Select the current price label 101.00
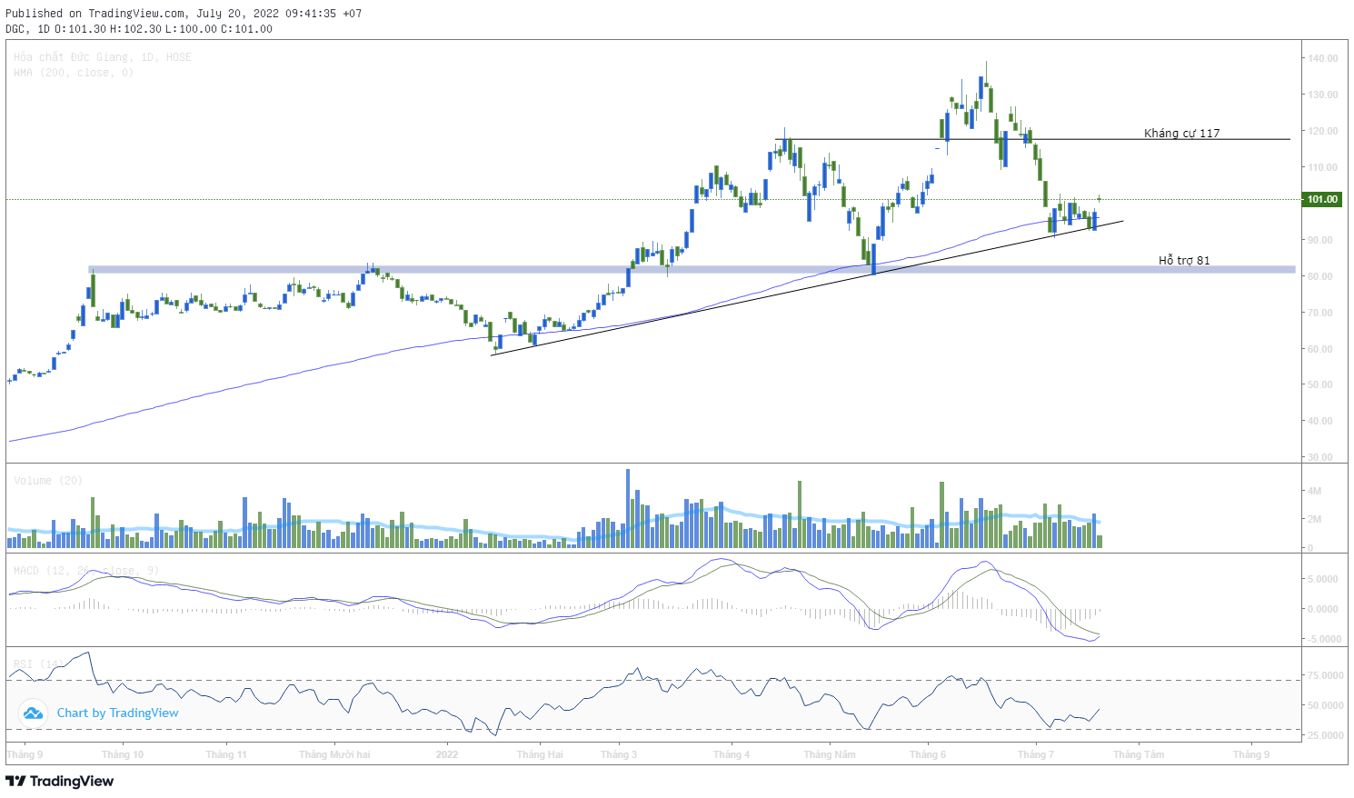This screenshot has height=798, width=1354. 1322,199
